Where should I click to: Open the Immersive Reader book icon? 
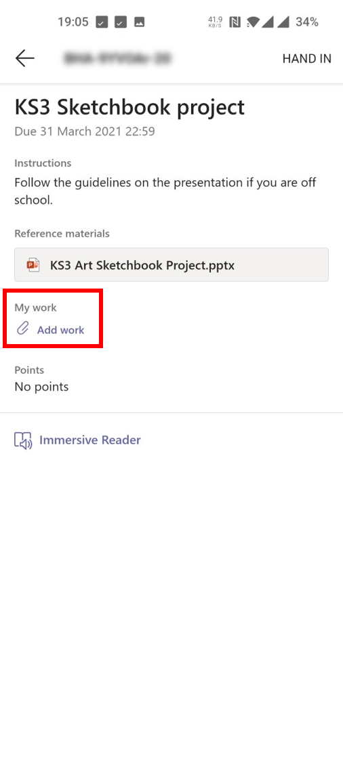coord(23,440)
